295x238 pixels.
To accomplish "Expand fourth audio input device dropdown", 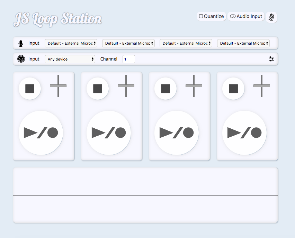I will click(x=243, y=43).
